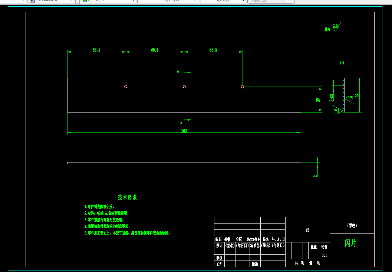Select the leftmost 65.5 dimension text
This screenshot has height=272, width=392.
click(96, 50)
